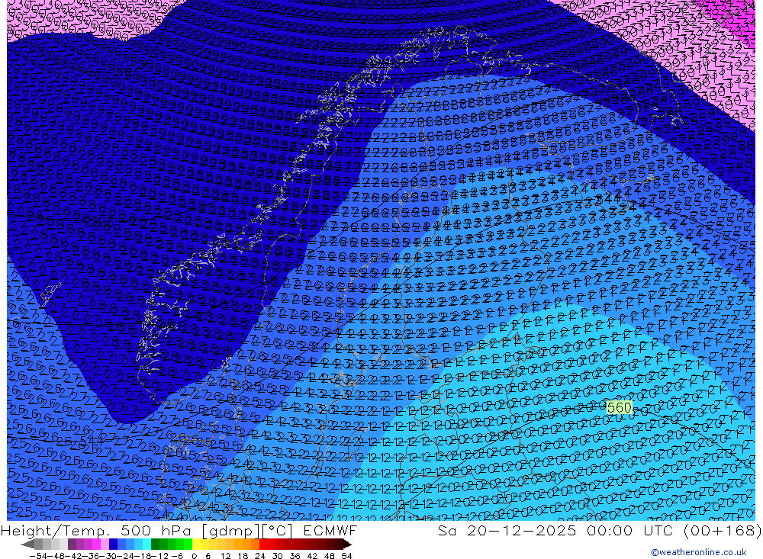Select the Height/Temp. 500 hPa ECMWF title

pos(179,531)
